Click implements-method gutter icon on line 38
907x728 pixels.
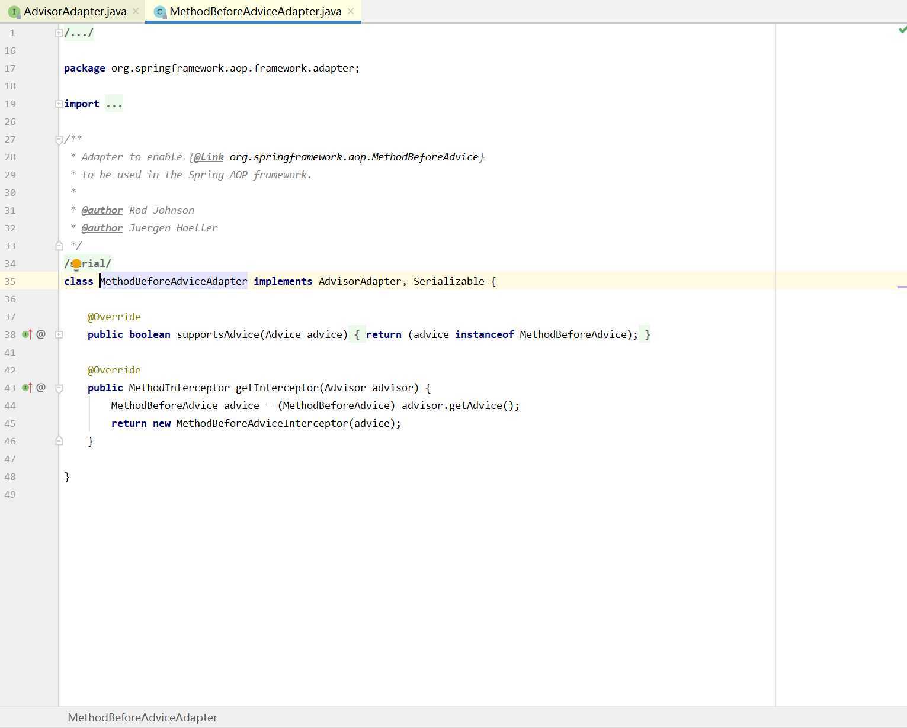(27, 334)
